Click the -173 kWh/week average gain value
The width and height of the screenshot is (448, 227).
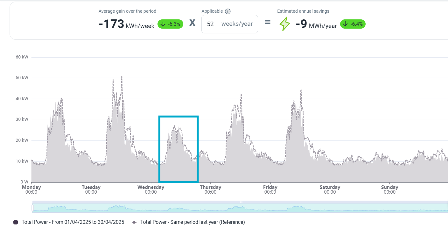126,24
